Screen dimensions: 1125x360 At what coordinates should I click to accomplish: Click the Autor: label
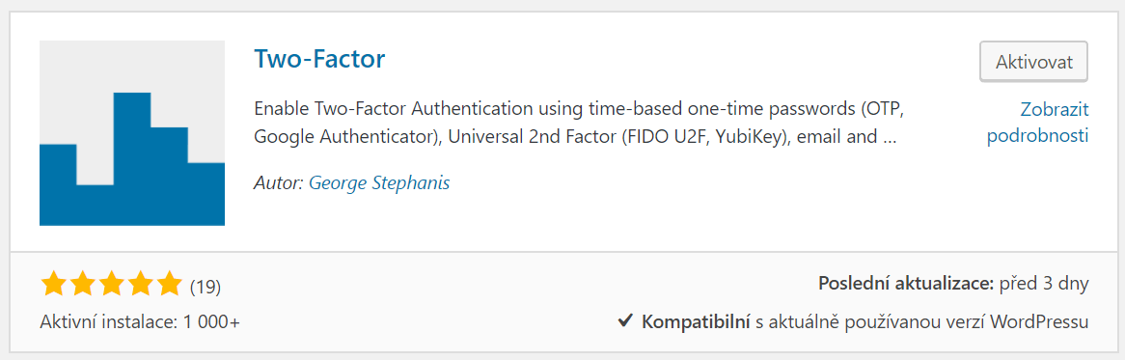pyautogui.click(x=279, y=182)
